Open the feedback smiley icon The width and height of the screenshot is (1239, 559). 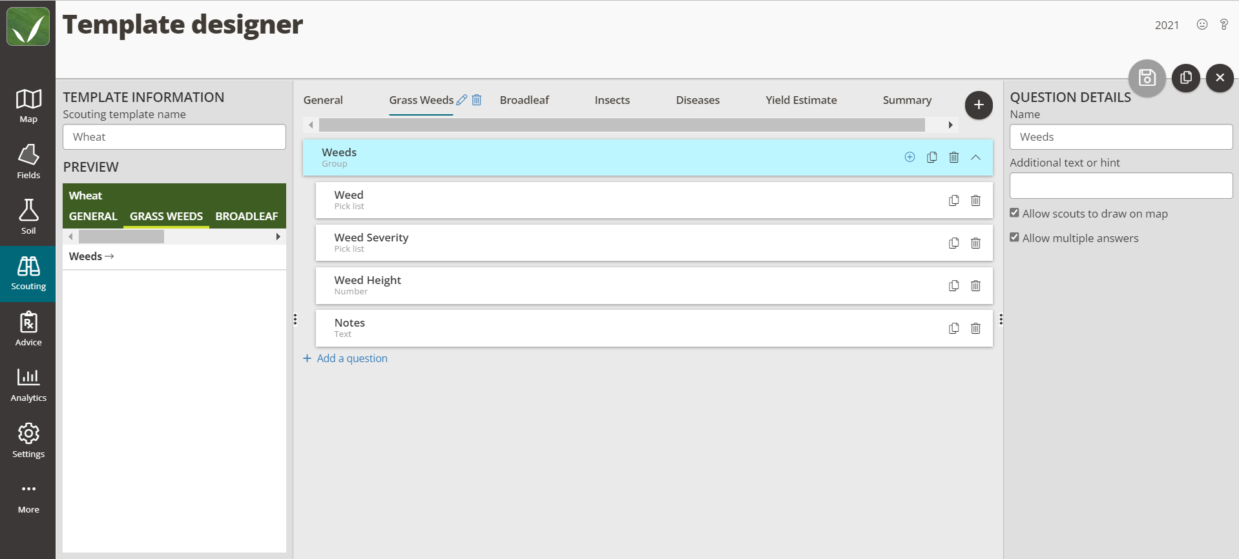pyautogui.click(x=1202, y=25)
